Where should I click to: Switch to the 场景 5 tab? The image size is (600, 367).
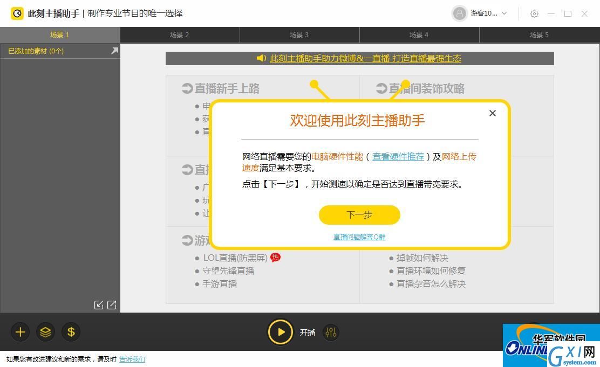(540, 35)
